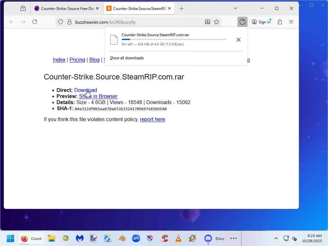Open the globe app icon next to File Explorer
The image size is (328, 246).
coord(65,238)
